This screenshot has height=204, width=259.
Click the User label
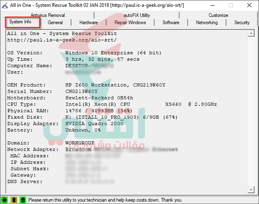tap(15, 72)
